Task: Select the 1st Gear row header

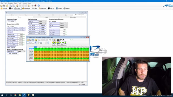Action: 31,48
